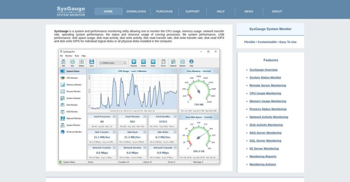Click the Add counter toolbar icon

tap(63, 62)
